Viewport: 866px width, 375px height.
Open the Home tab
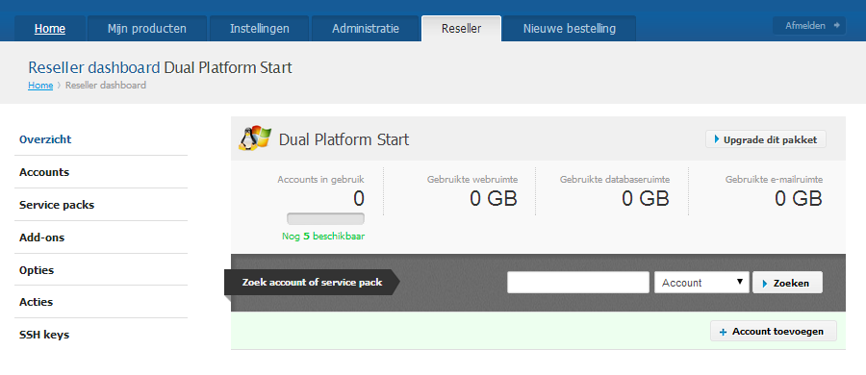[50, 28]
